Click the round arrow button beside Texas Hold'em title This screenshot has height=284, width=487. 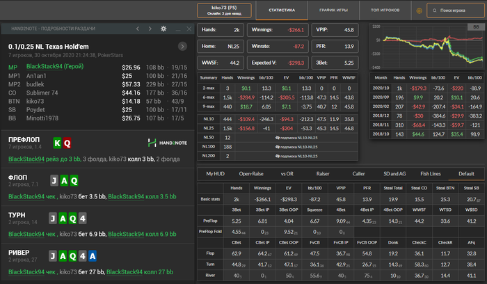182,46
